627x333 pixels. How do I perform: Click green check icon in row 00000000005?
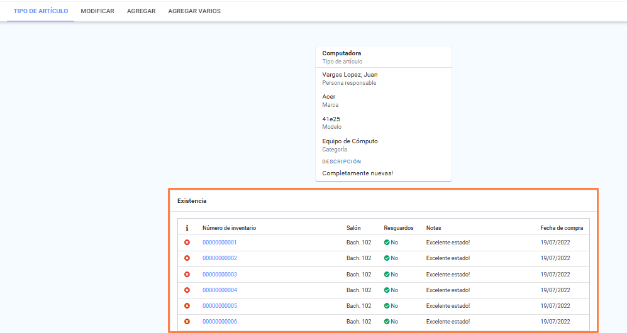(387, 306)
